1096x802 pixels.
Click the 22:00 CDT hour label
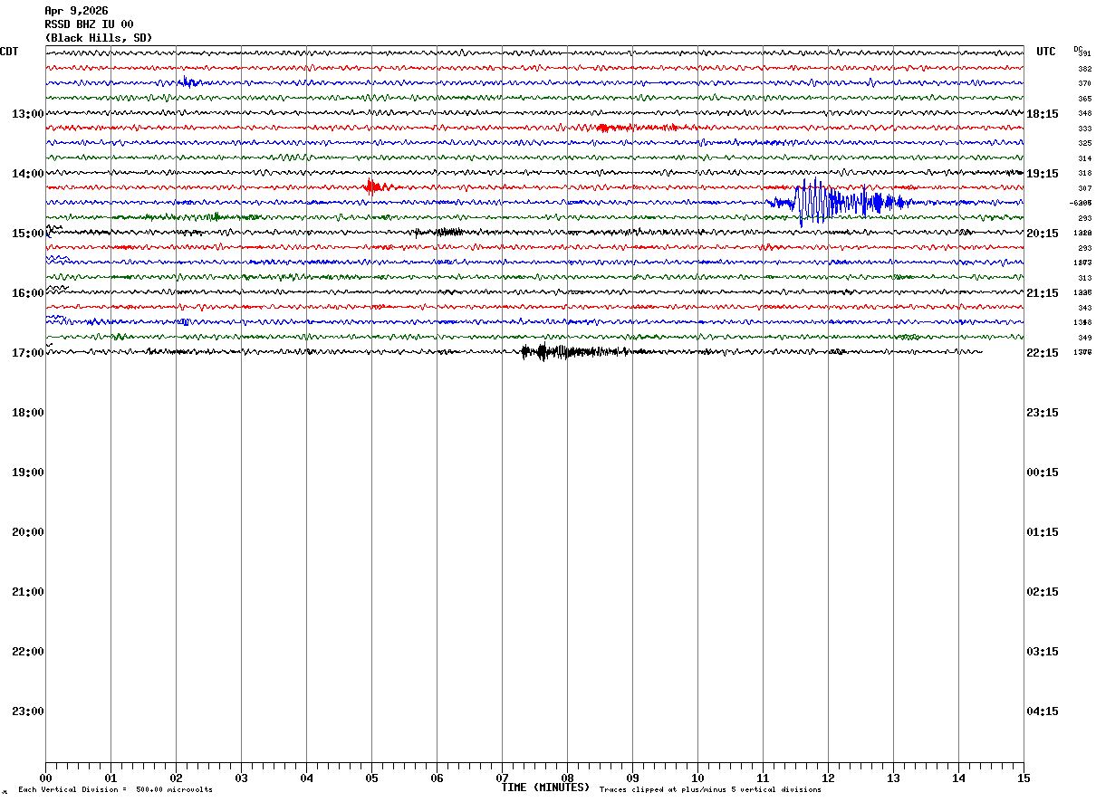coord(28,652)
